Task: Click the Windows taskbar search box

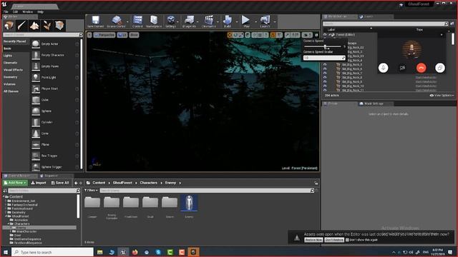Action: pyautogui.click(x=52, y=252)
